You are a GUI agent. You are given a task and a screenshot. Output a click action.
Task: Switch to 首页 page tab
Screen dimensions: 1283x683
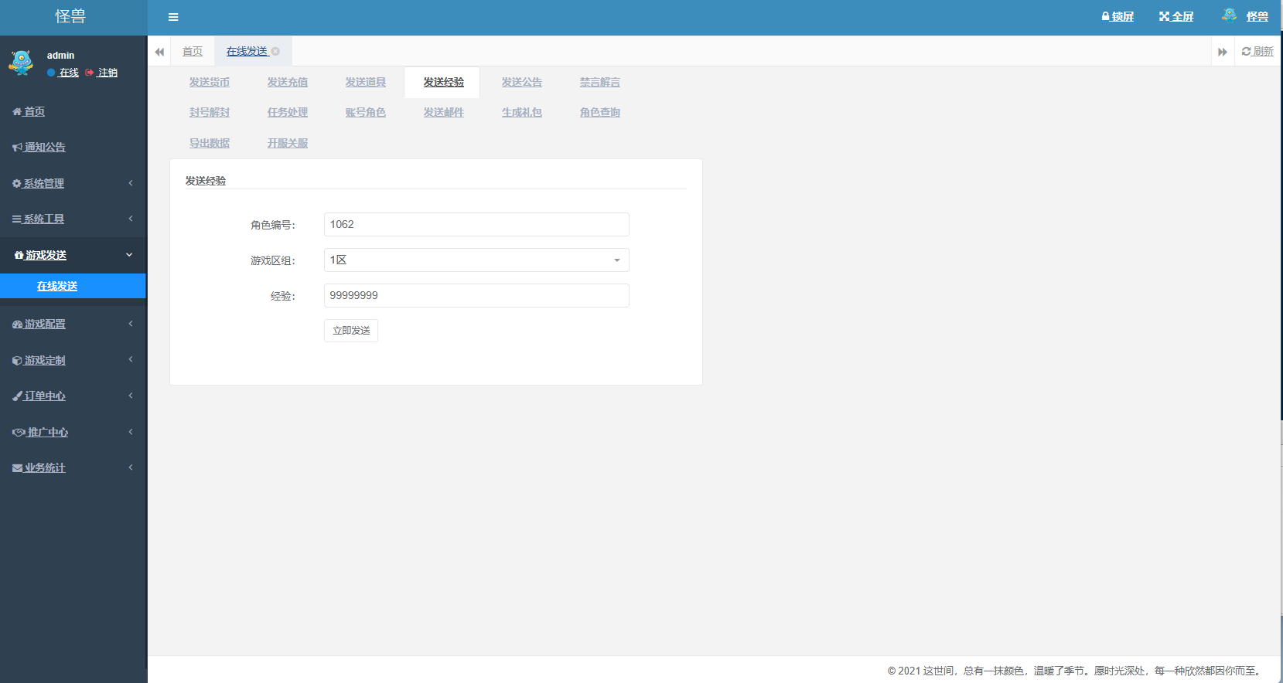(x=193, y=52)
